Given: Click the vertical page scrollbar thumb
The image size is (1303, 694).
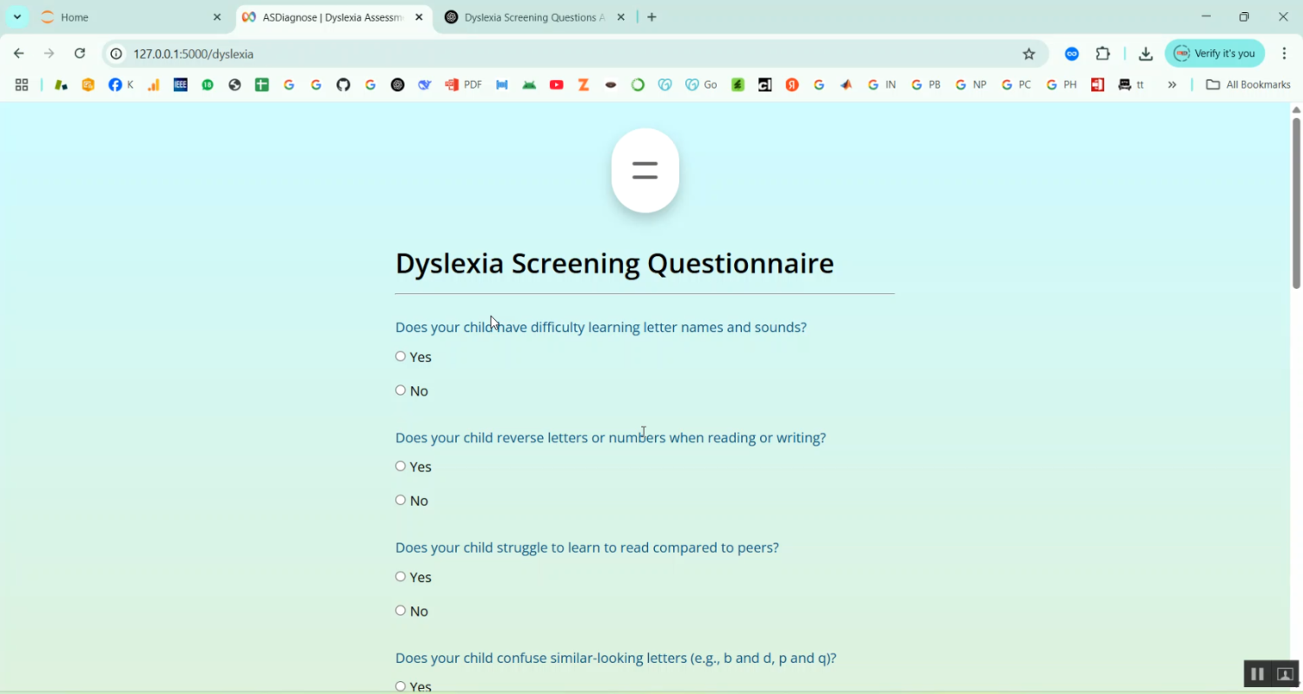Looking at the screenshot, I should point(1296,203).
